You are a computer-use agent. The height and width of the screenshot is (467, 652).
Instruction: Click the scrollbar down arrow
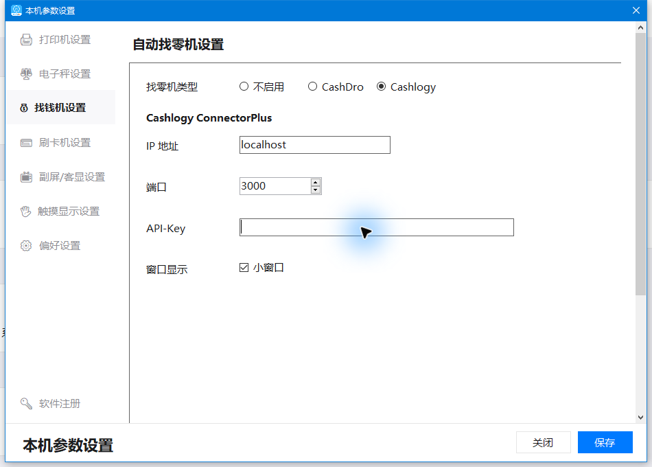tap(640, 417)
